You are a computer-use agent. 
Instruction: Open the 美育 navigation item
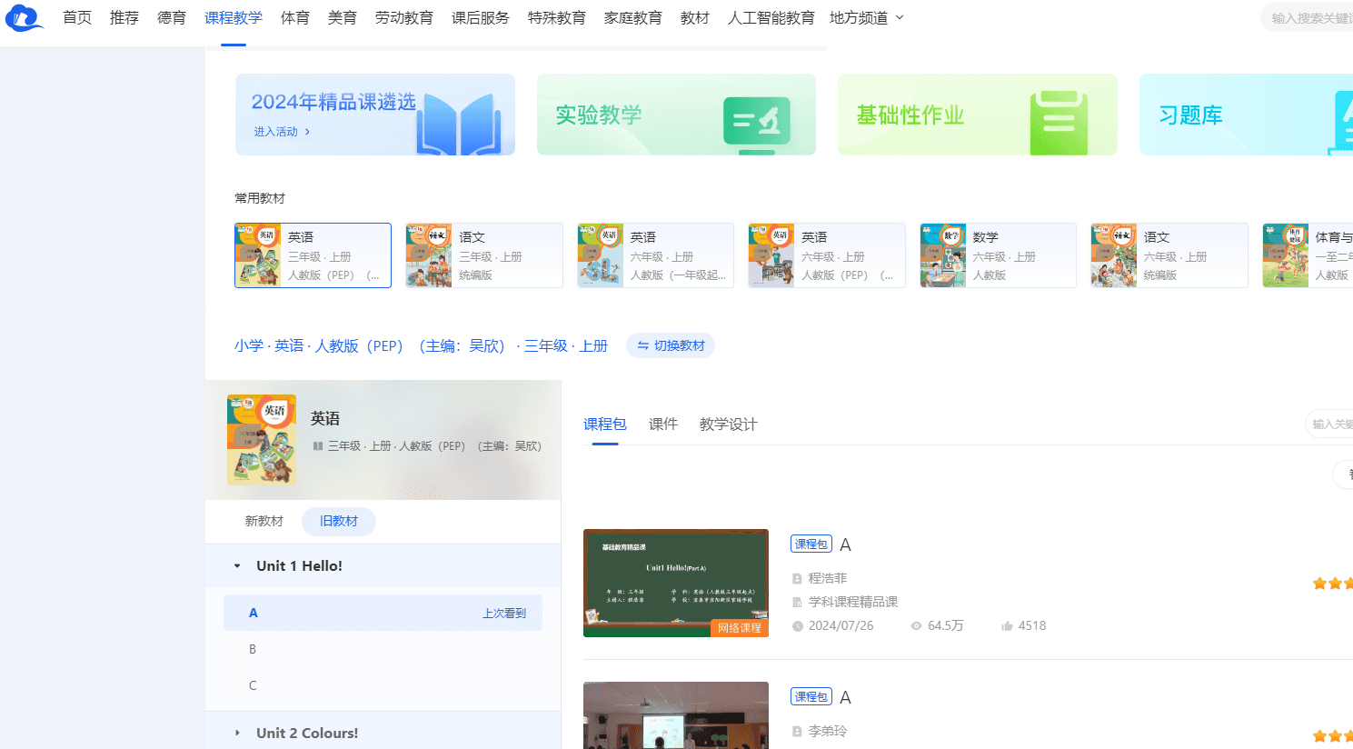[343, 18]
